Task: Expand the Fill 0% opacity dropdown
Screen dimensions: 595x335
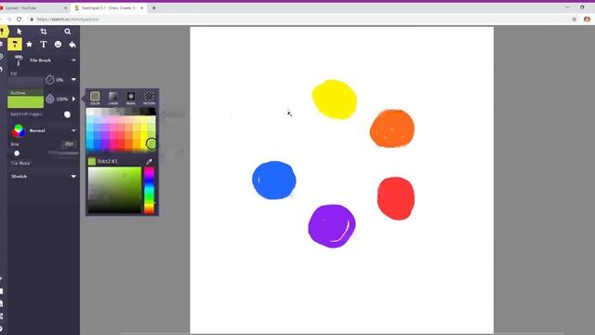Action: coord(73,79)
